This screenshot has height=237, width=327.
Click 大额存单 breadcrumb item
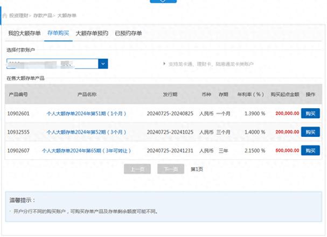pyautogui.click(x=67, y=16)
